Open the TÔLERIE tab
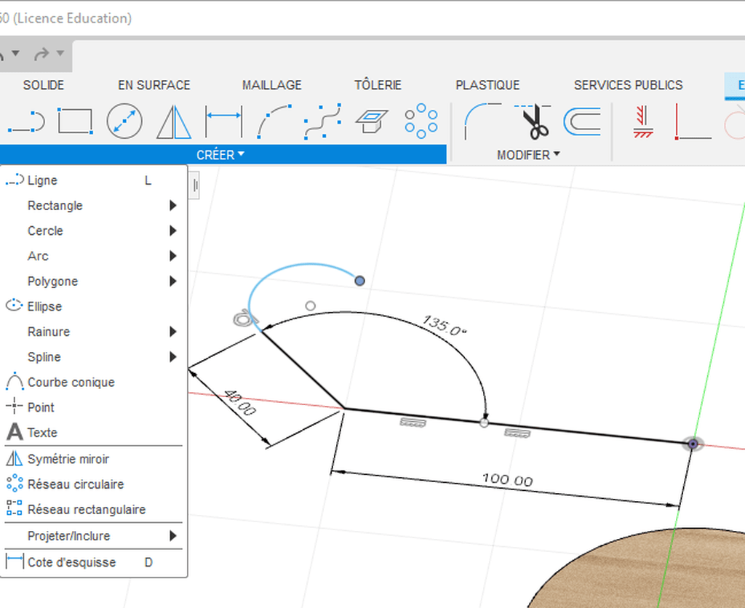Viewport: 745px width, 608px height. click(x=378, y=85)
